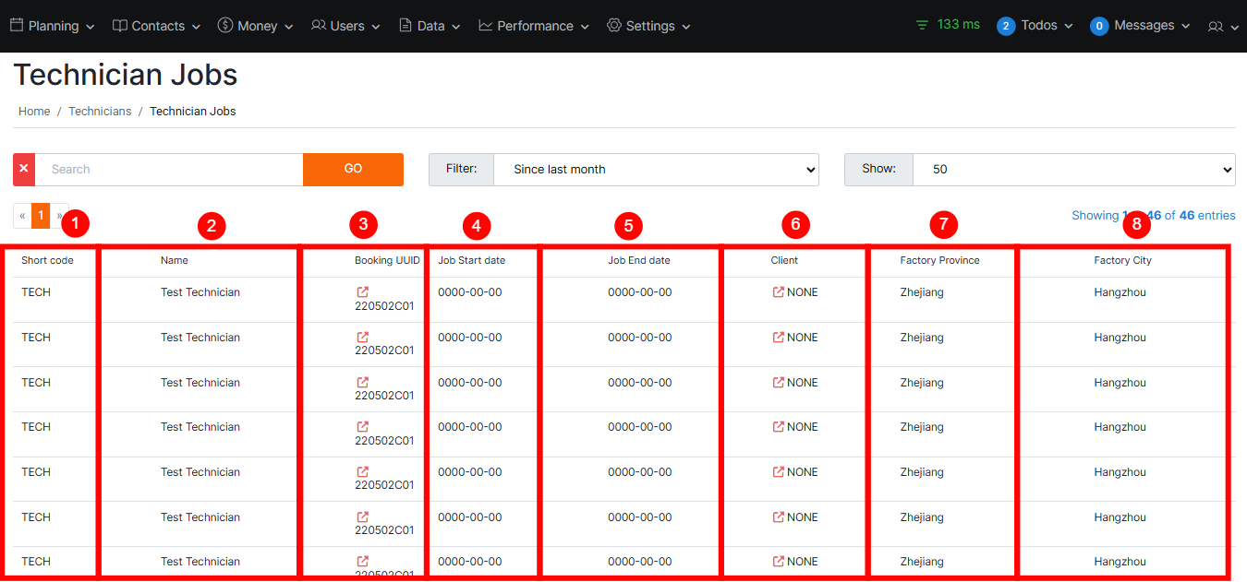Open client NONE link icon in first row
1247x582 pixels.
(x=779, y=292)
